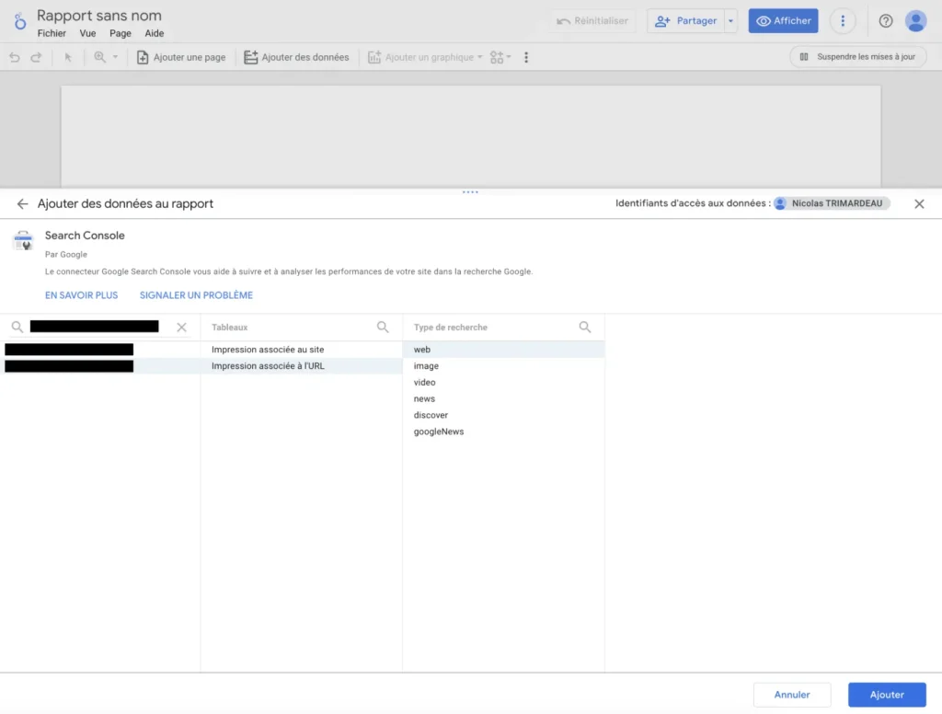Open the Fichier menu
The height and width of the screenshot is (714, 942).
(x=52, y=33)
